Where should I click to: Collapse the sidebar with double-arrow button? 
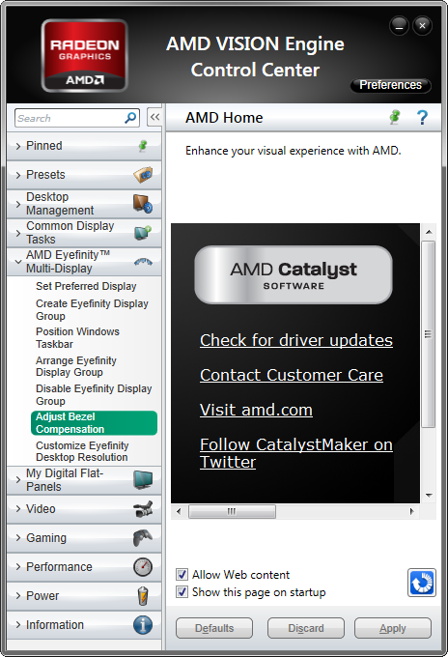pos(154,117)
